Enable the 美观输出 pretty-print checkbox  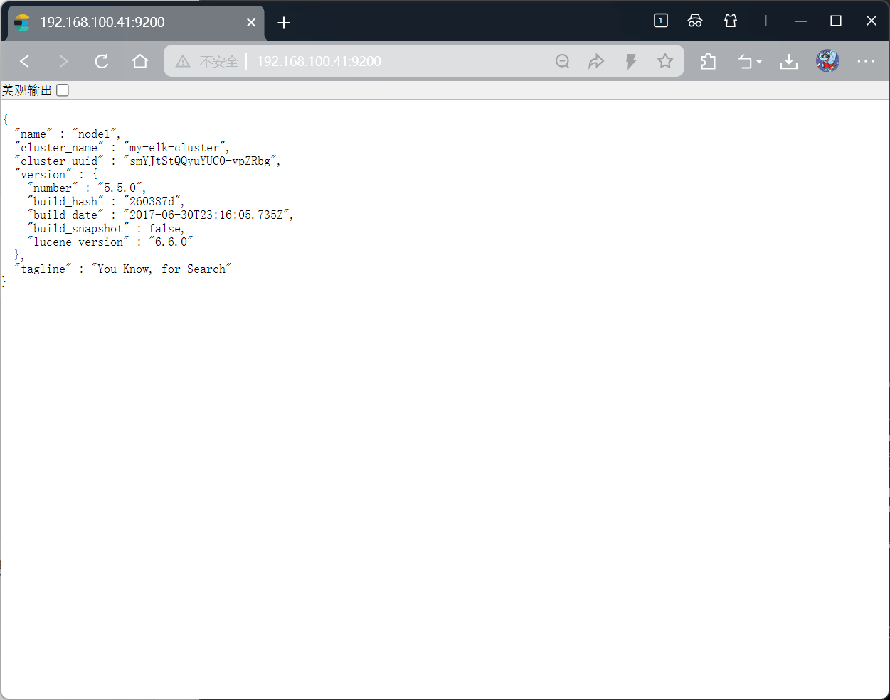(63, 90)
